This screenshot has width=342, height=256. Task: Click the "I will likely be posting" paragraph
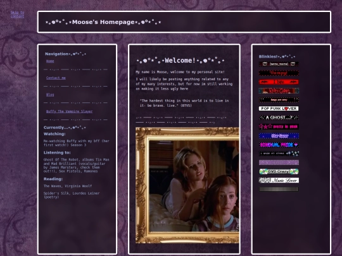[x=184, y=84]
